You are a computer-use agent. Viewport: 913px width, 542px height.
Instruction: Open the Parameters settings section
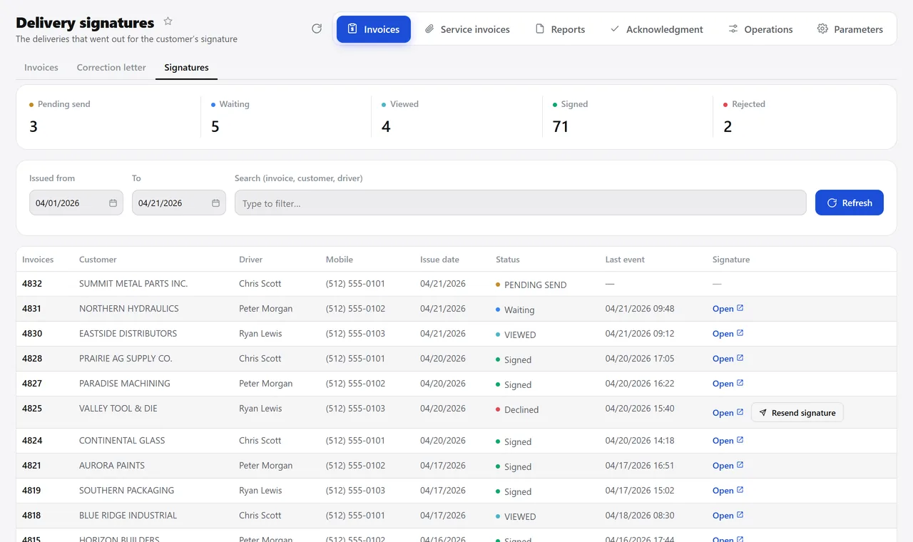850,29
